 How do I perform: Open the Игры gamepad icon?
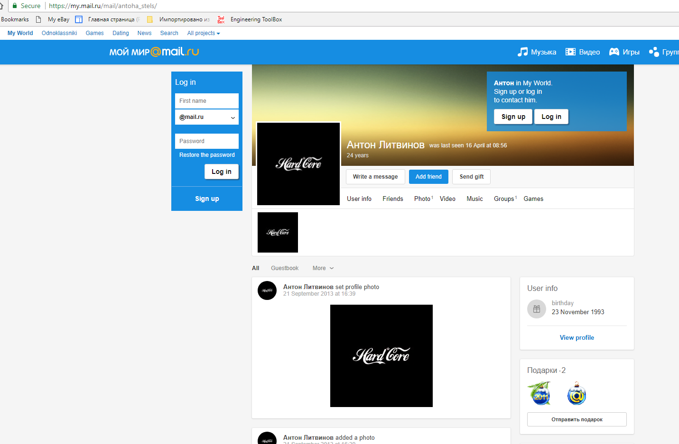click(614, 52)
